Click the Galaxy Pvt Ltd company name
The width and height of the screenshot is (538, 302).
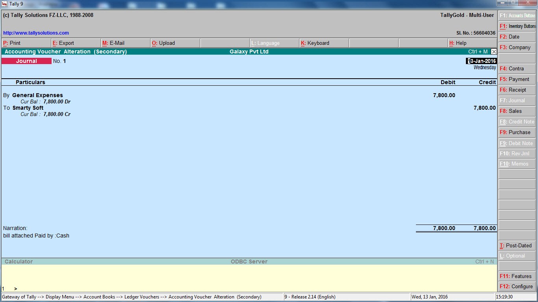tap(249, 52)
